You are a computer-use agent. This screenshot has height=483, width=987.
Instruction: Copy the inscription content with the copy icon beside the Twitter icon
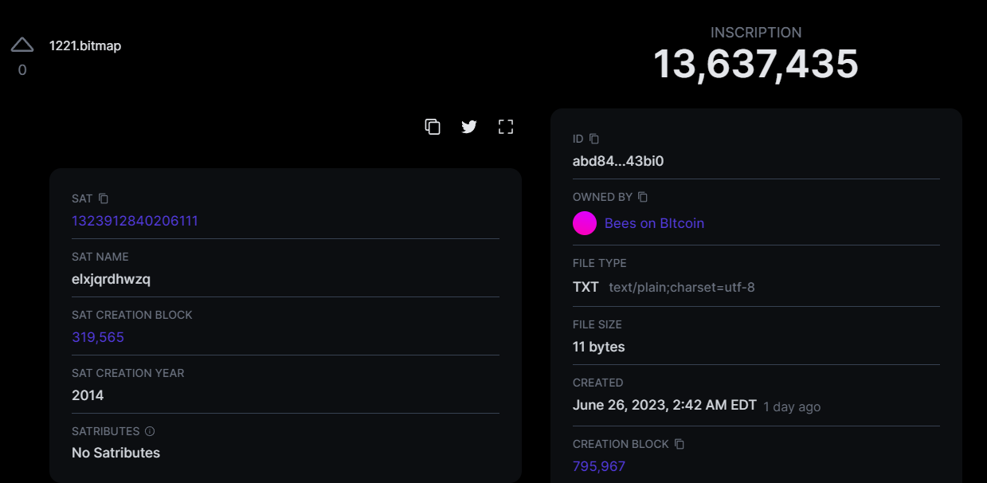click(x=433, y=127)
